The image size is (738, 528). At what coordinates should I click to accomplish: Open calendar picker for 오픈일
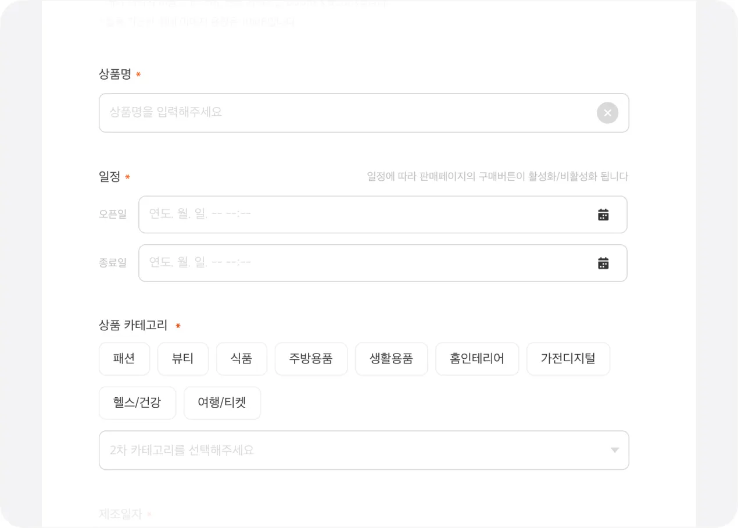click(603, 215)
